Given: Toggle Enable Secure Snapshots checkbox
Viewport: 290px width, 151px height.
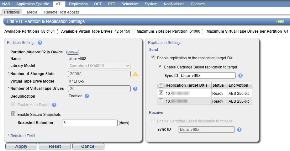Looking at the screenshot, I should [13, 114].
